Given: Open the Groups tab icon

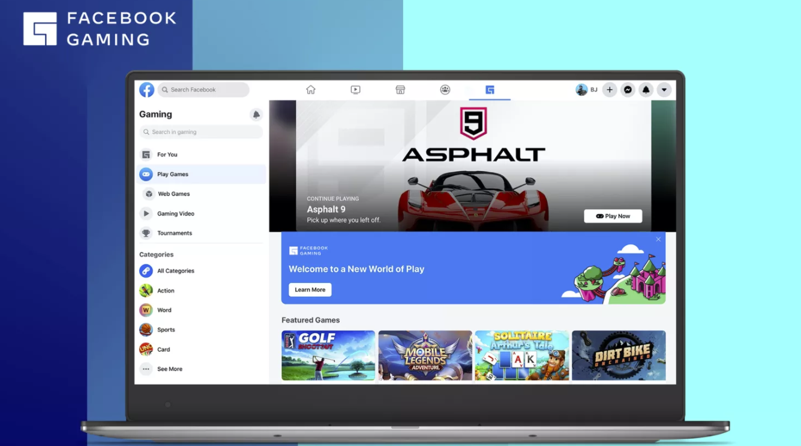Looking at the screenshot, I should point(445,90).
